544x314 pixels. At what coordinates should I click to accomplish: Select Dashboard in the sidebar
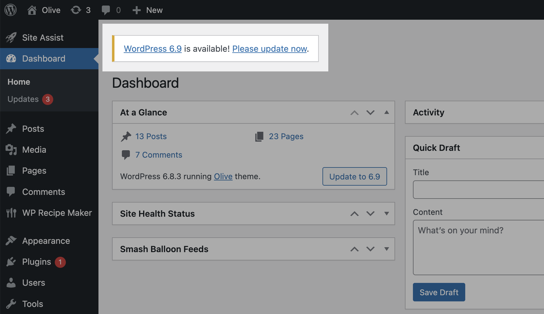click(x=49, y=58)
